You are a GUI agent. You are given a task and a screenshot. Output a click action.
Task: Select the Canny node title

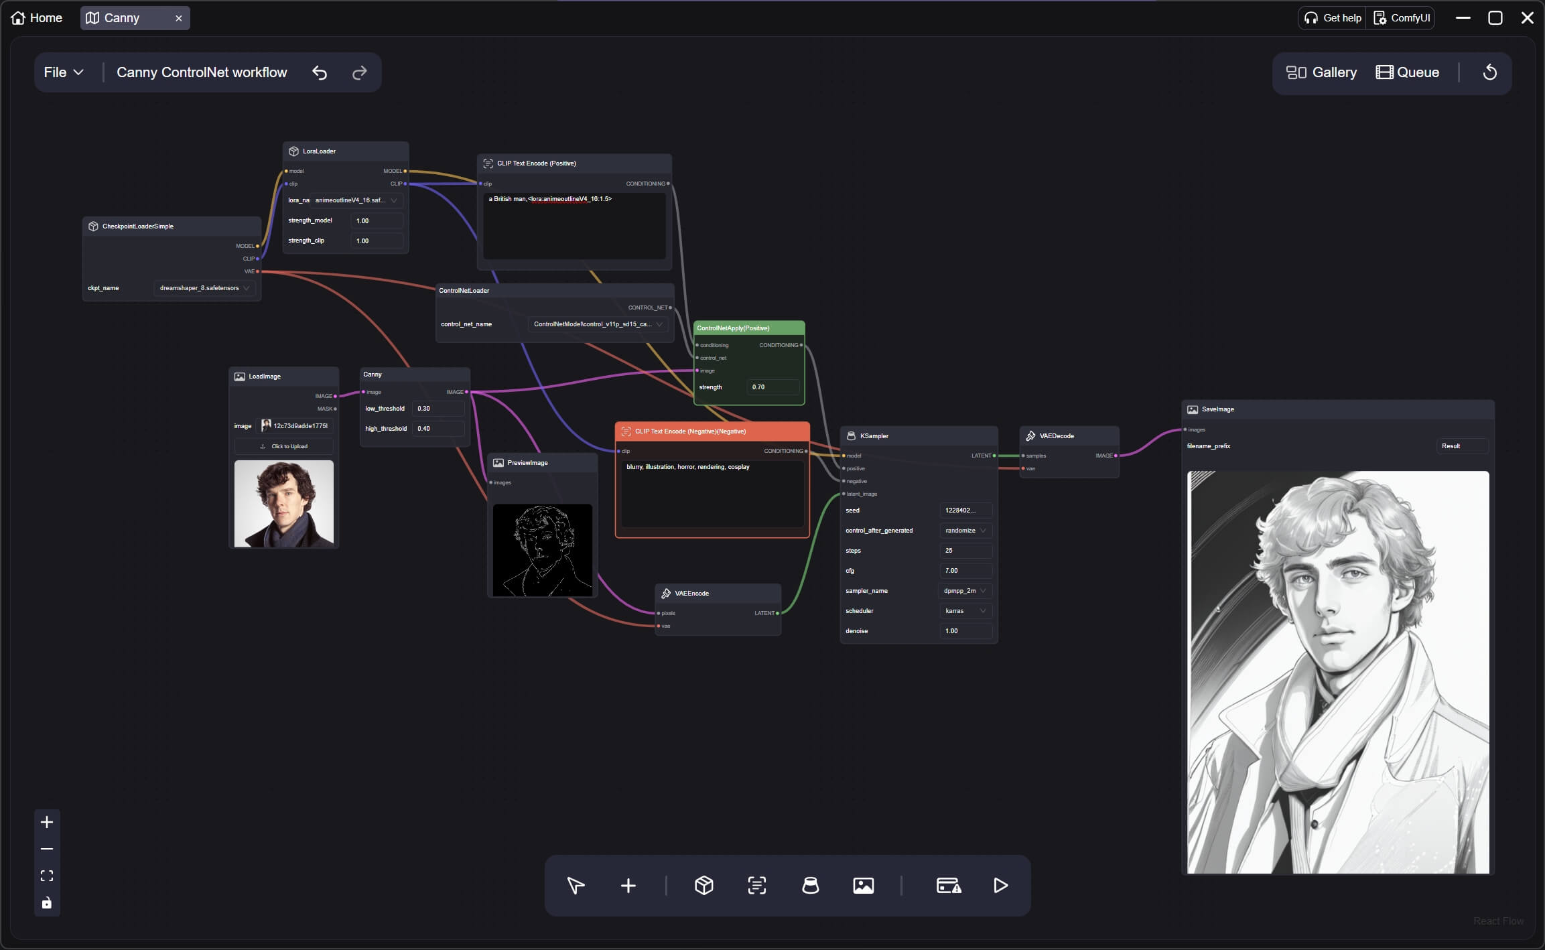click(x=373, y=375)
